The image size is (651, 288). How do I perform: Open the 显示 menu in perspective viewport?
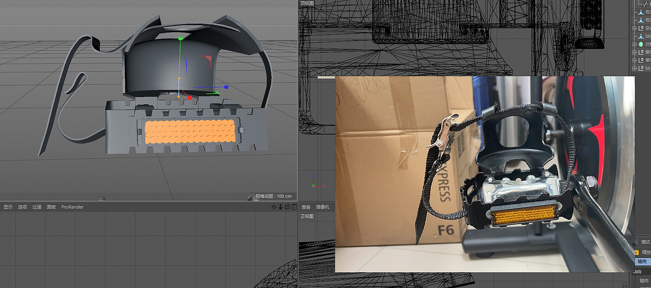point(8,207)
